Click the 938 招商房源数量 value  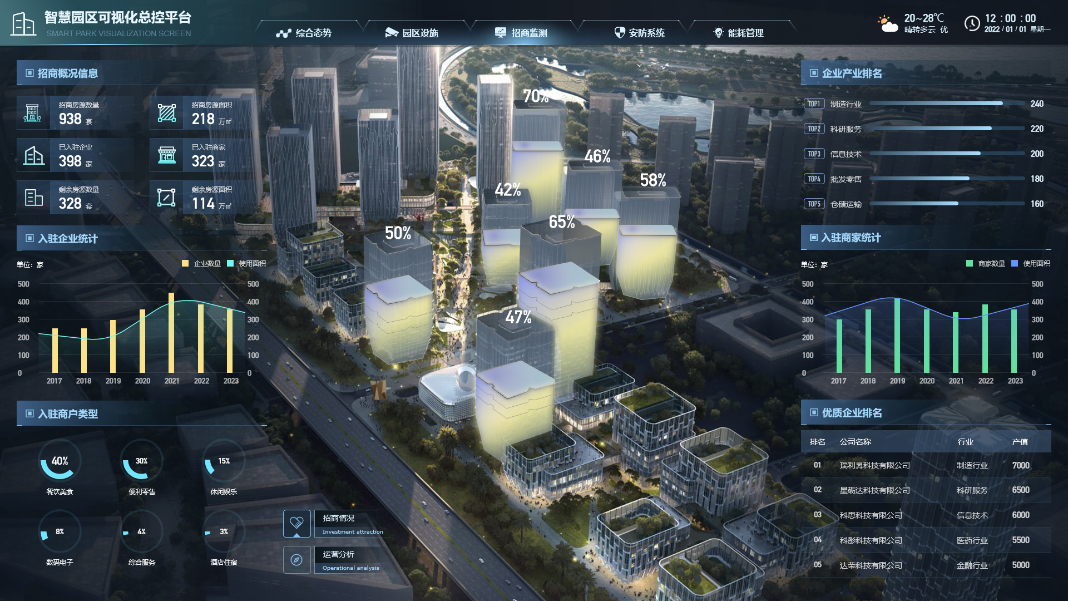[x=70, y=119]
